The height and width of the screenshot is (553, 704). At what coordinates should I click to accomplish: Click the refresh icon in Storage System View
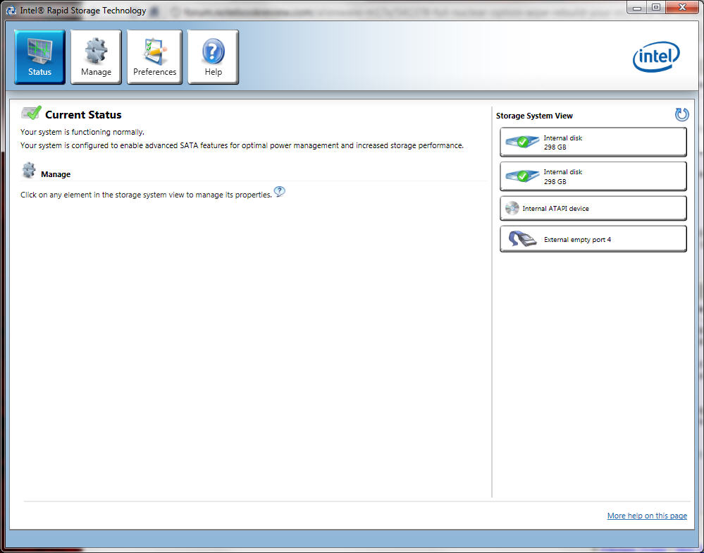coord(681,114)
